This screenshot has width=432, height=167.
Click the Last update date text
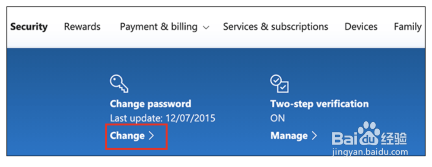pos(162,118)
